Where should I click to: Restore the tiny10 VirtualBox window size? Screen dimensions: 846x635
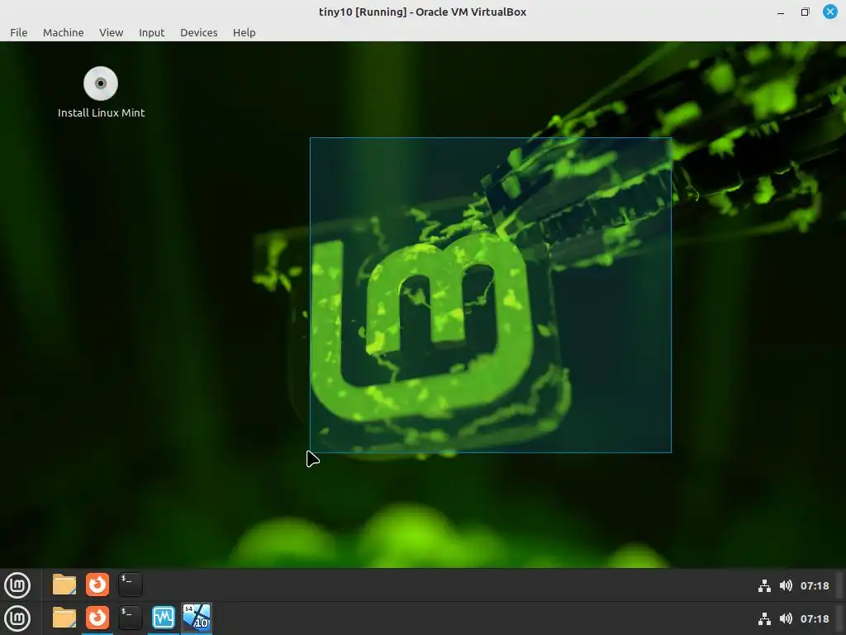click(x=805, y=12)
